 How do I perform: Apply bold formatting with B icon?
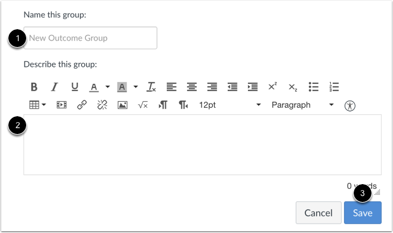[x=34, y=87]
